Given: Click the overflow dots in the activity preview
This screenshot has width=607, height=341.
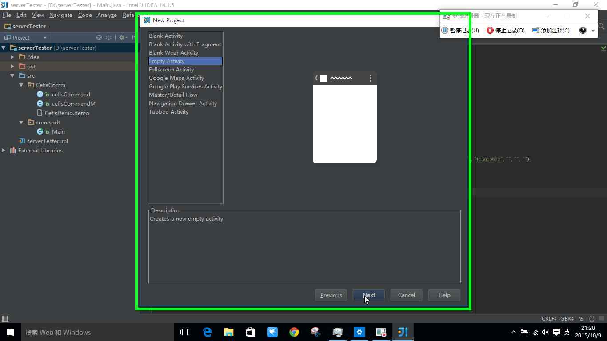Looking at the screenshot, I should point(371,78).
